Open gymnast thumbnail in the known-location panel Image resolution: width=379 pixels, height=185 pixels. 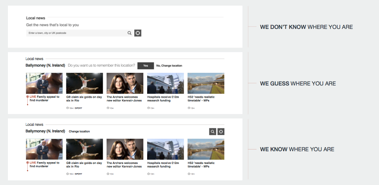85,149
